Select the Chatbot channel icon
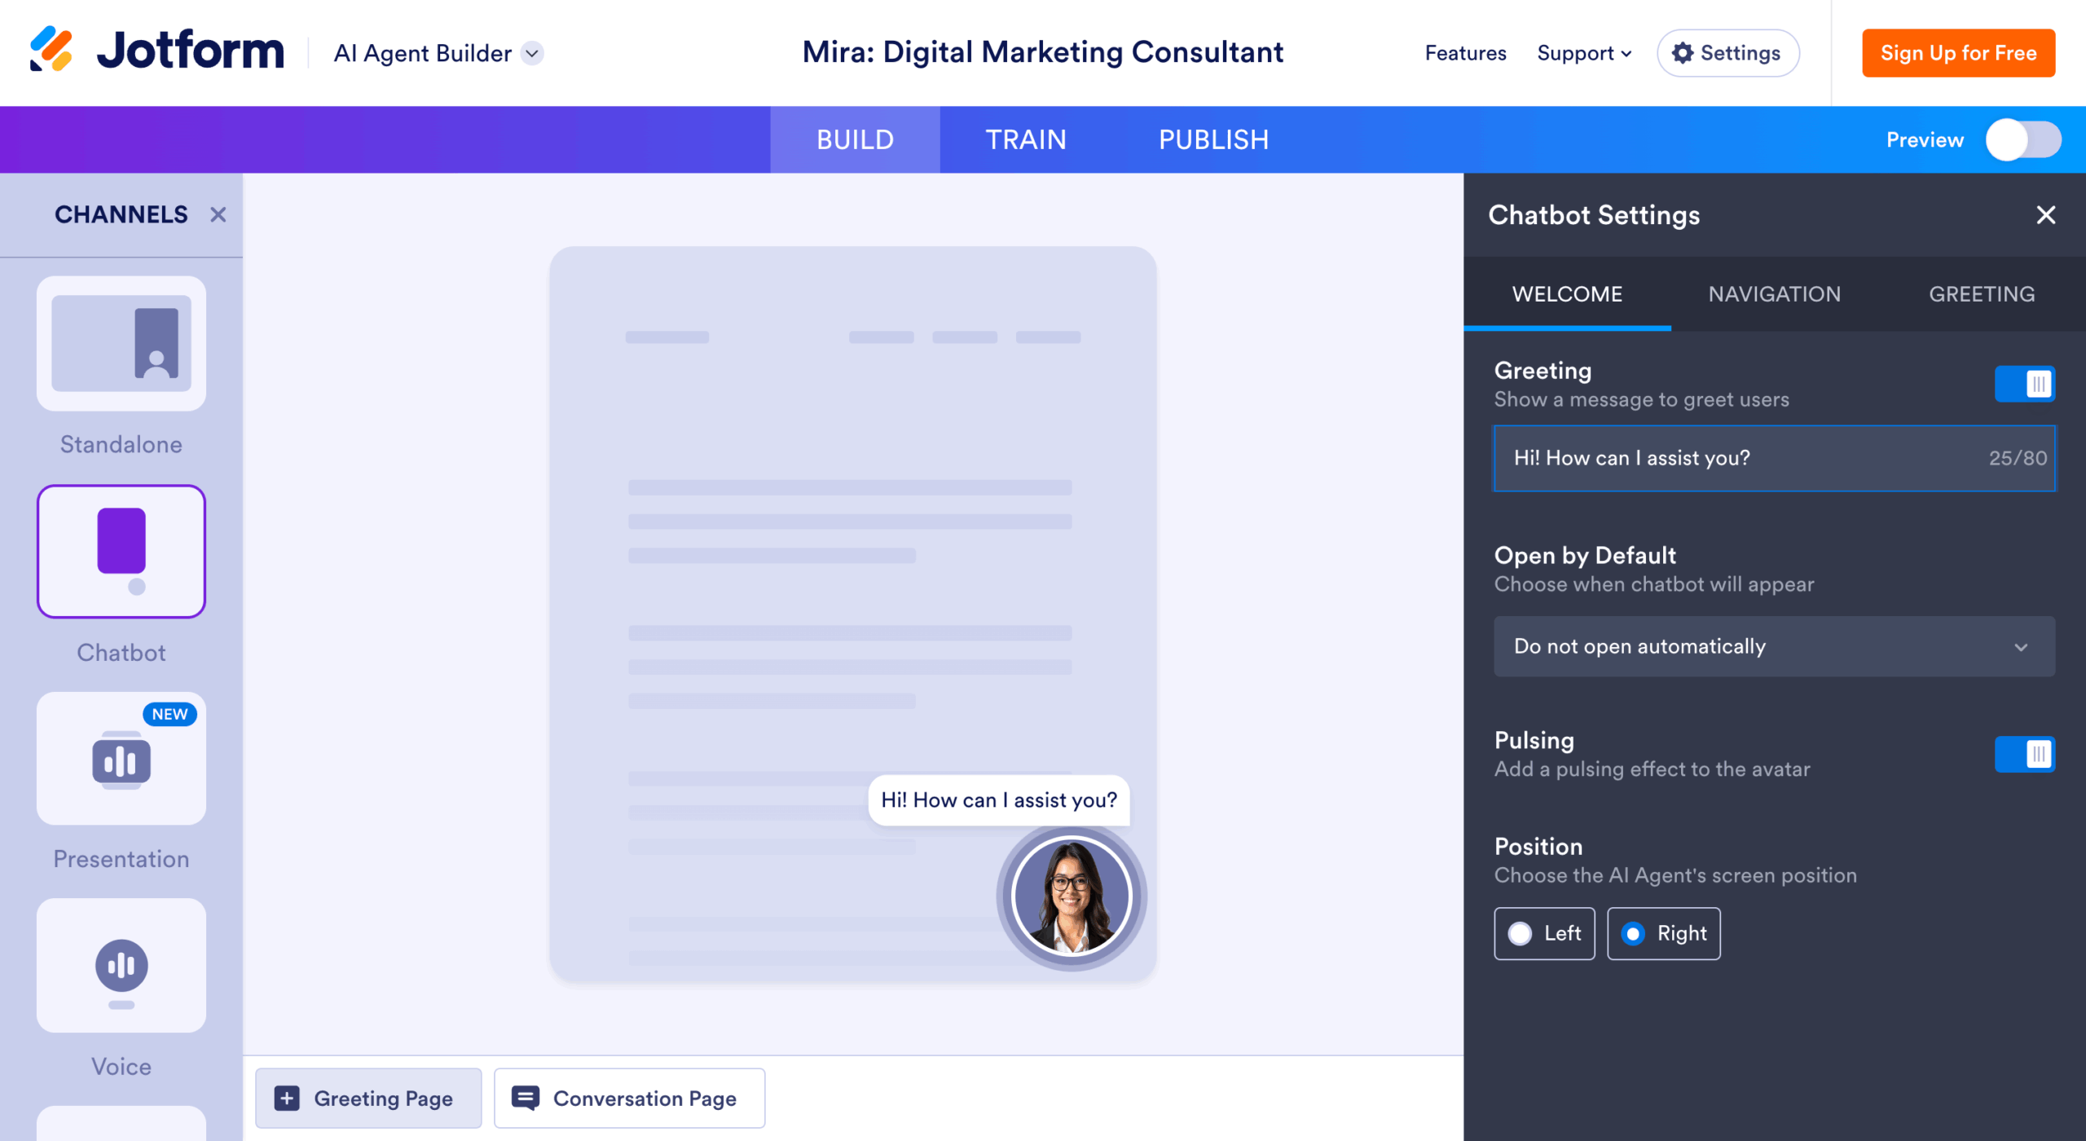Image resolution: width=2086 pixels, height=1141 pixels. pos(121,552)
